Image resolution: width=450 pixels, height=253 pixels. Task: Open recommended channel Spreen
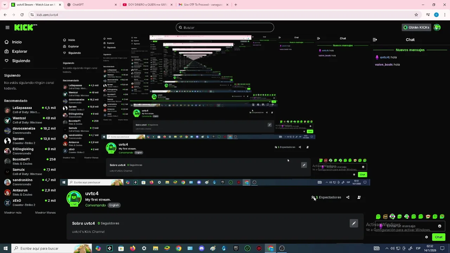(30, 141)
